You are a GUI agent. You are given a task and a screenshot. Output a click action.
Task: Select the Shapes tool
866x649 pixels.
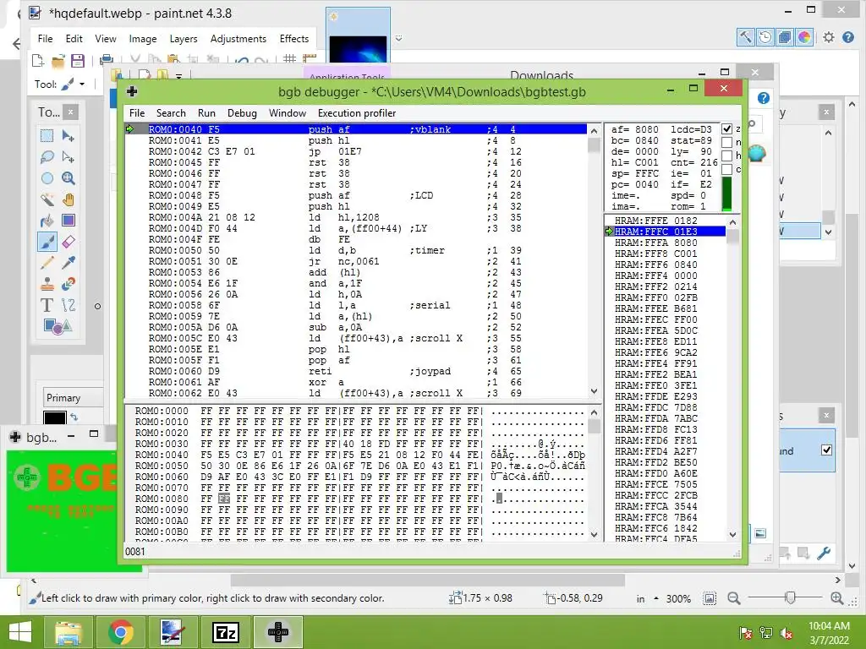tap(58, 326)
